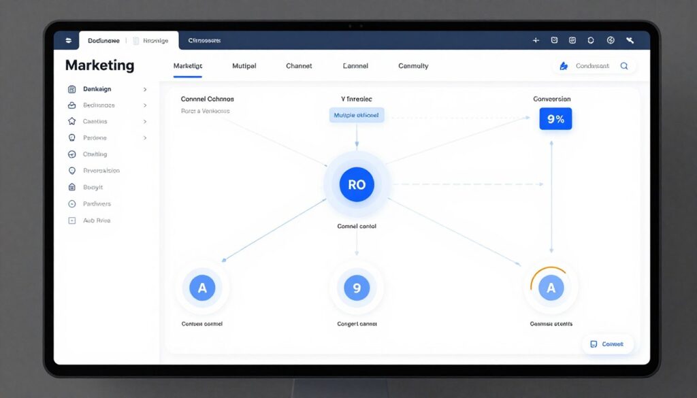Screen dimensions: 697x398
Task: Click the Ctalting sidebar label
Action: click(95, 154)
